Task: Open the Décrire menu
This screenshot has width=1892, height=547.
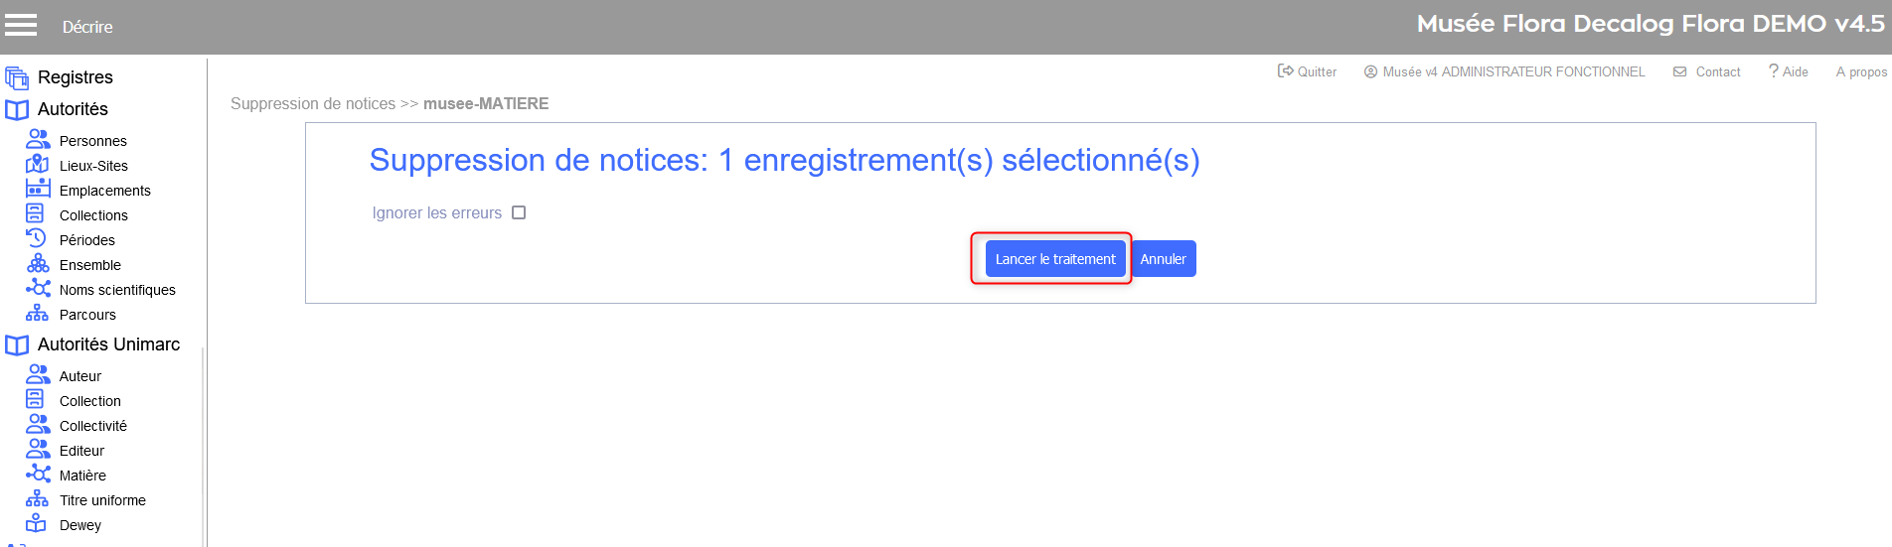Action: click(87, 27)
